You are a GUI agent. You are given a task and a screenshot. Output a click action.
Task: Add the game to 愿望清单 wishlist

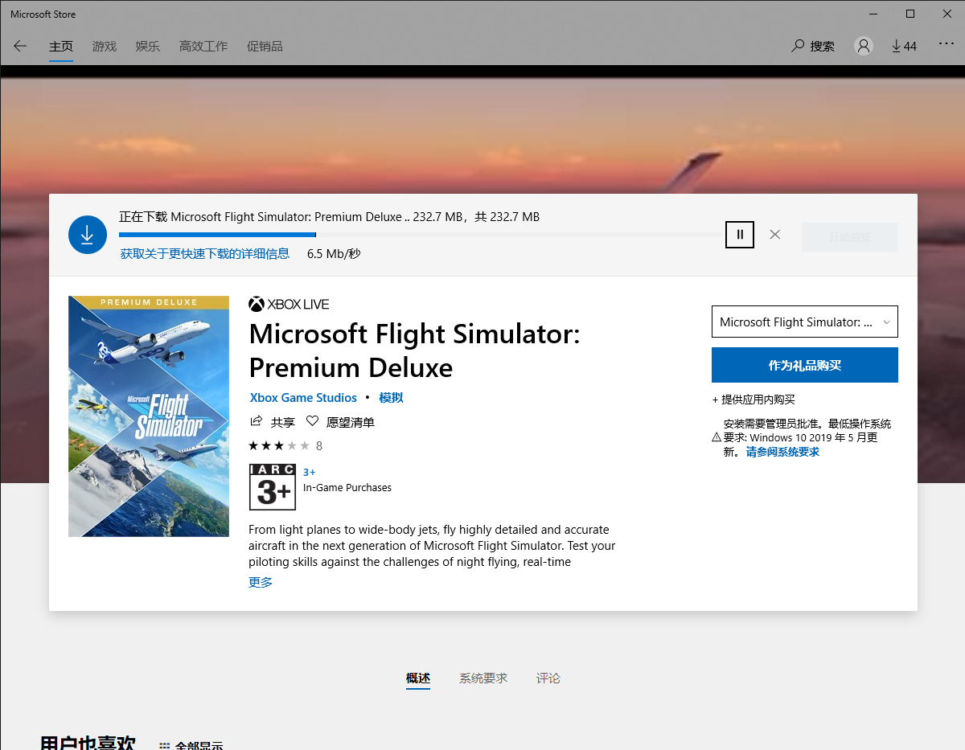(340, 422)
